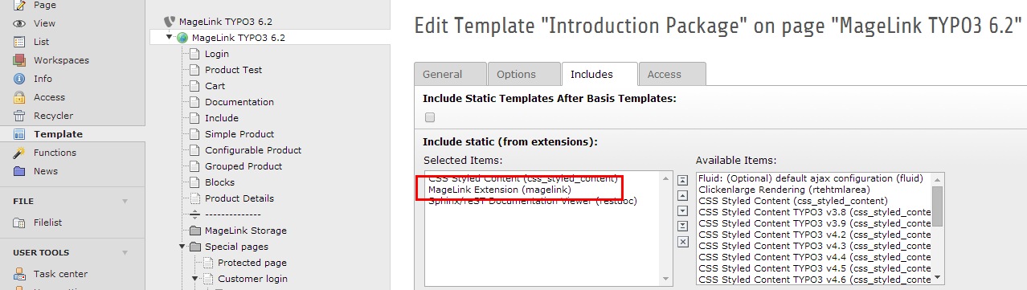Image resolution: width=1027 pixels, height=290 pixels.
Task: Select MageLink Extension (magelink) item
Action: pos(500,189)
